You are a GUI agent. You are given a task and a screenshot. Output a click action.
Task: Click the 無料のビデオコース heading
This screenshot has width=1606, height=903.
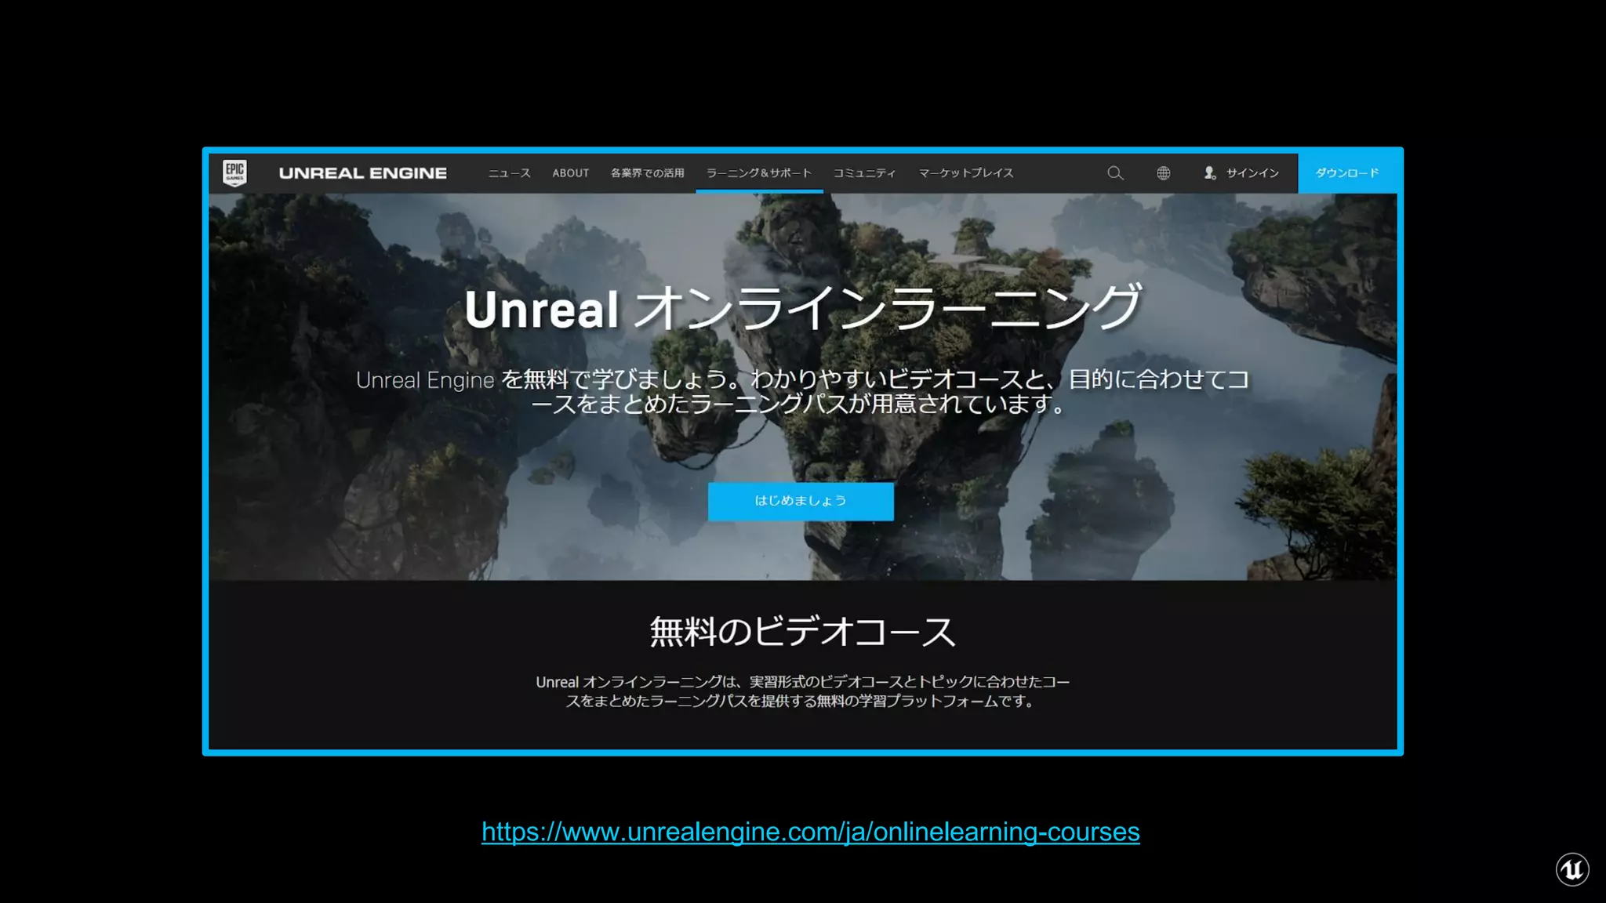(x=802, y=632)
